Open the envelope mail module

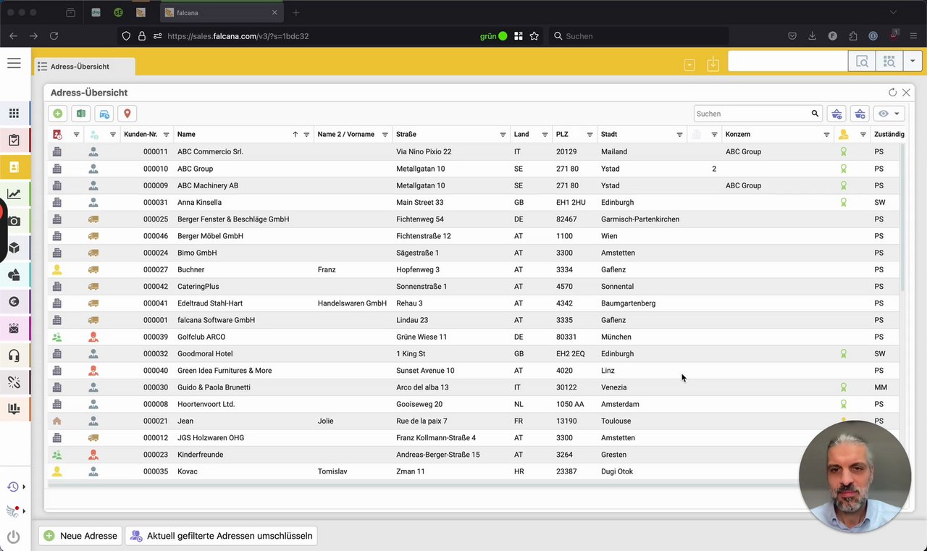coord(14,329)
